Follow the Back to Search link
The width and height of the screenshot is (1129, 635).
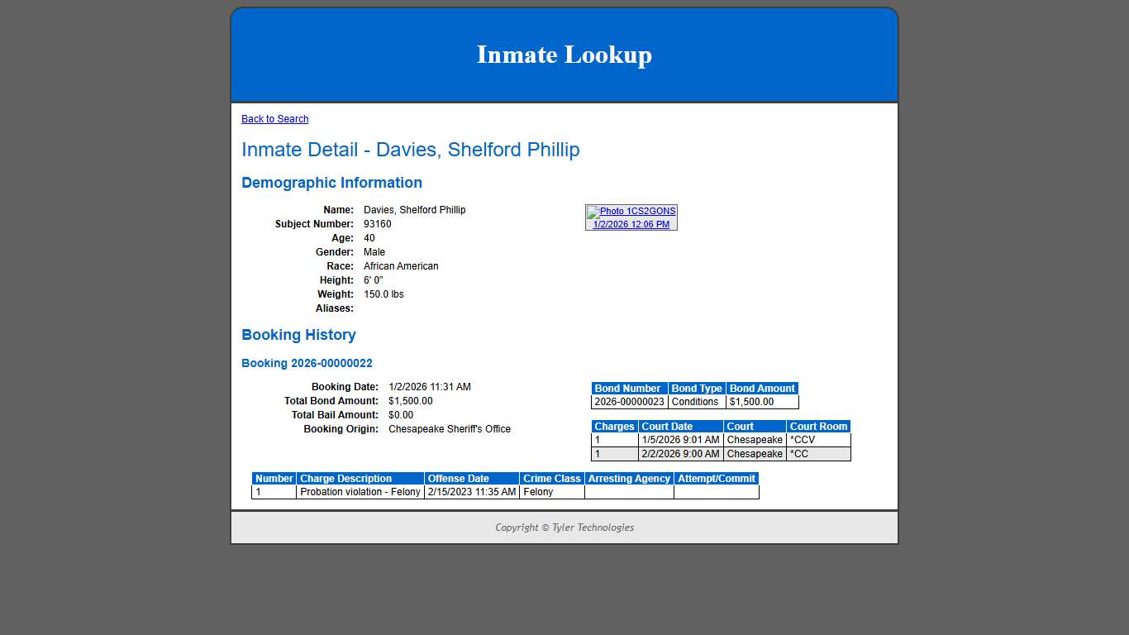(274, 118)
